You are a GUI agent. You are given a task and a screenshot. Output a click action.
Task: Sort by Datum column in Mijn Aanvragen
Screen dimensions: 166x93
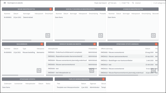tap(16, 49)
